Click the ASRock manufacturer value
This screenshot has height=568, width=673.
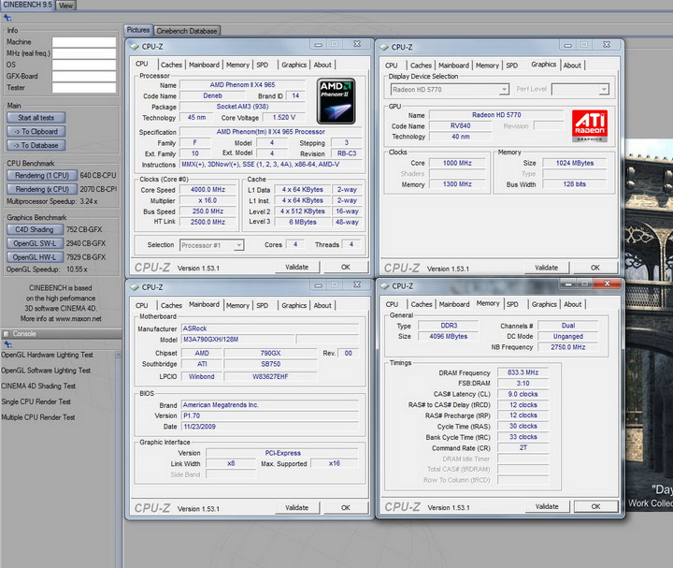269,328
